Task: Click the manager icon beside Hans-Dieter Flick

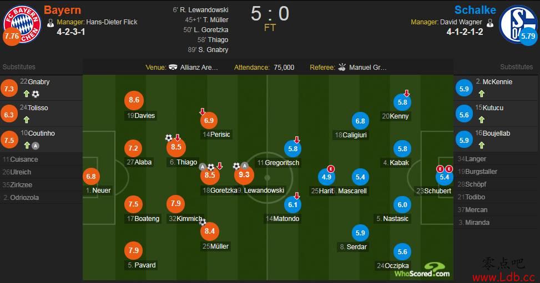Action: pos(51,23)
